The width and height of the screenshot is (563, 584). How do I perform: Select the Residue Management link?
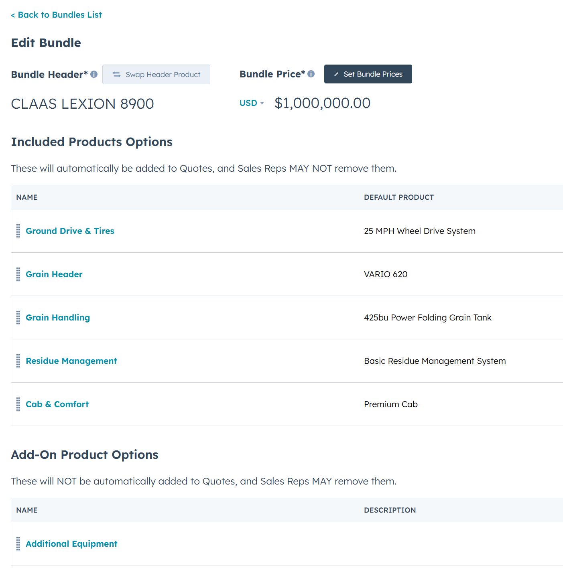coord(71,361)
